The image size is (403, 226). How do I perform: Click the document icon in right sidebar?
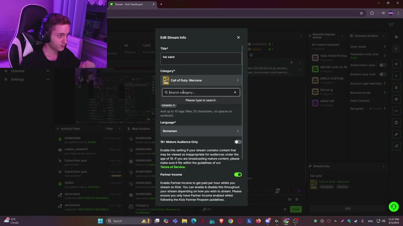tap(396, 88)
